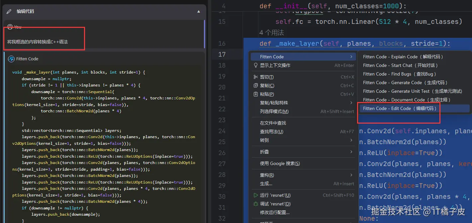Expand the 转到 submenu
472x223 pixels.
point(303,140)
